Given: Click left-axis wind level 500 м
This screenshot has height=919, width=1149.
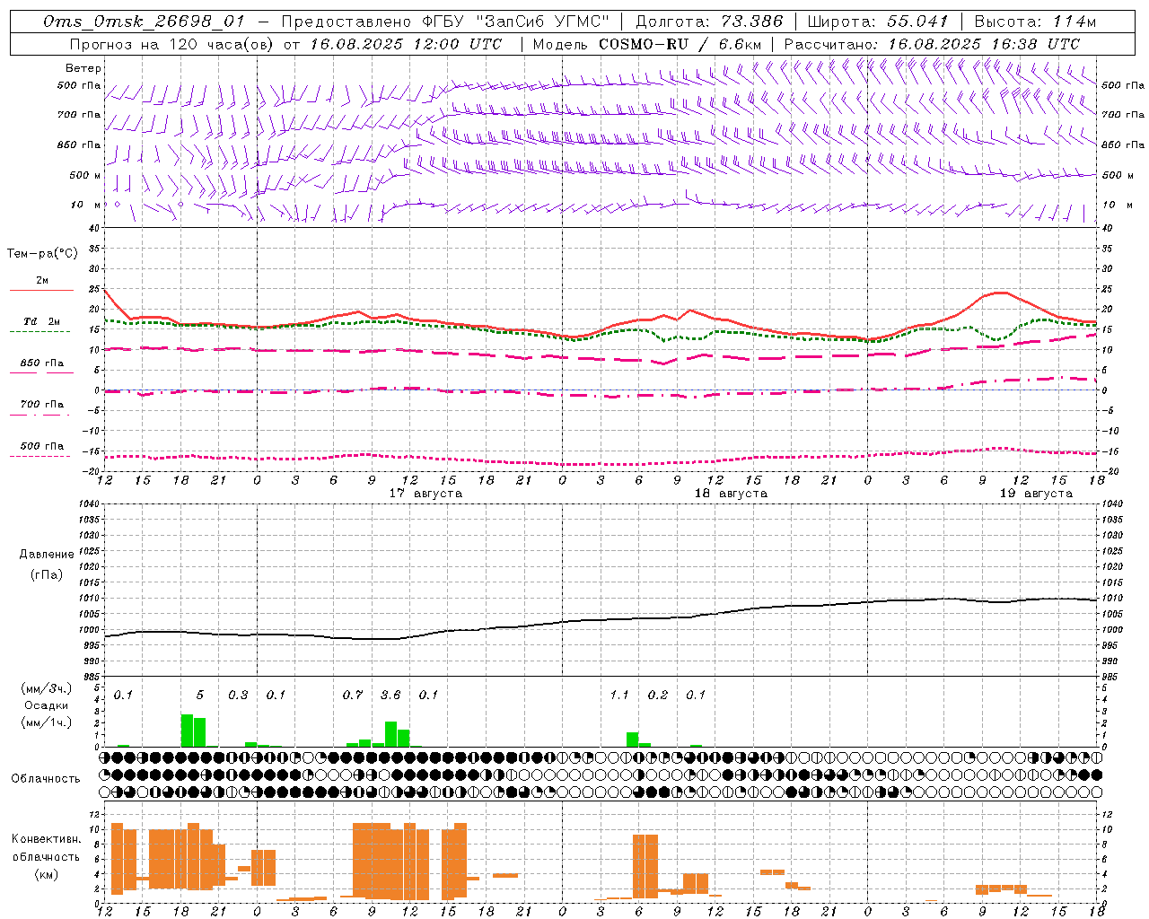Looking at the screenshot, I should 85,175.
